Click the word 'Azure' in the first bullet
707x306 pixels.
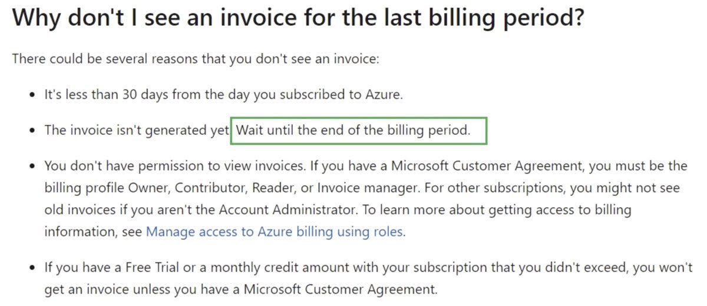click(384, 95)
